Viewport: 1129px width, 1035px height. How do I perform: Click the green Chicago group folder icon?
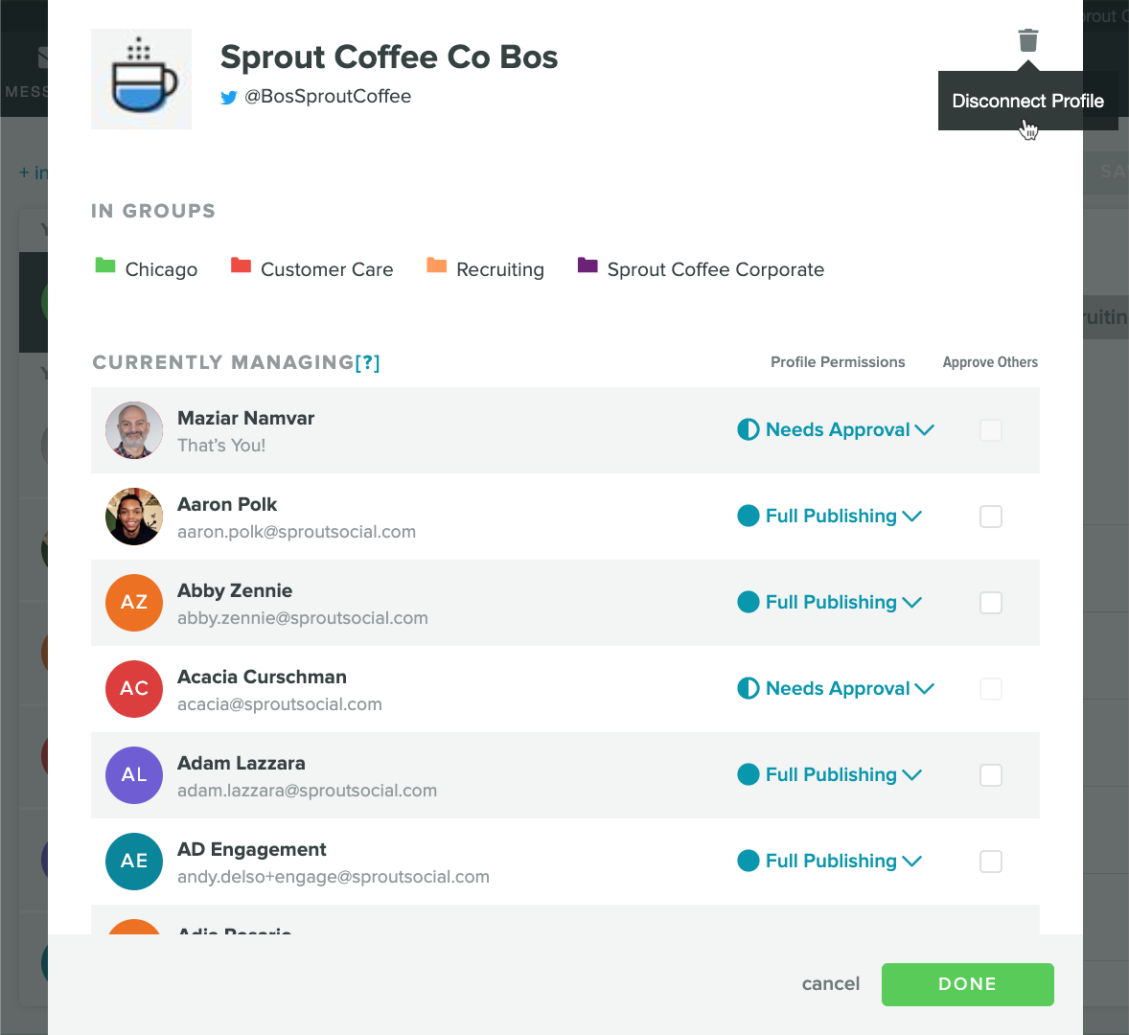[x=105, y=265]
